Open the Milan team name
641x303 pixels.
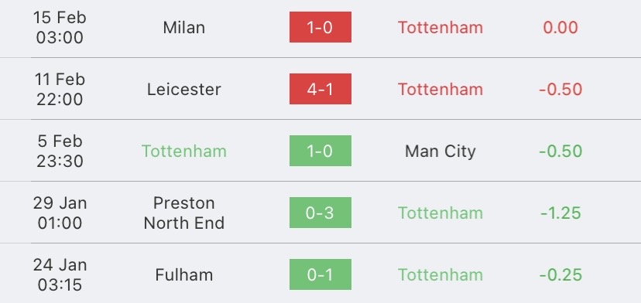click(x=184, y=27)
